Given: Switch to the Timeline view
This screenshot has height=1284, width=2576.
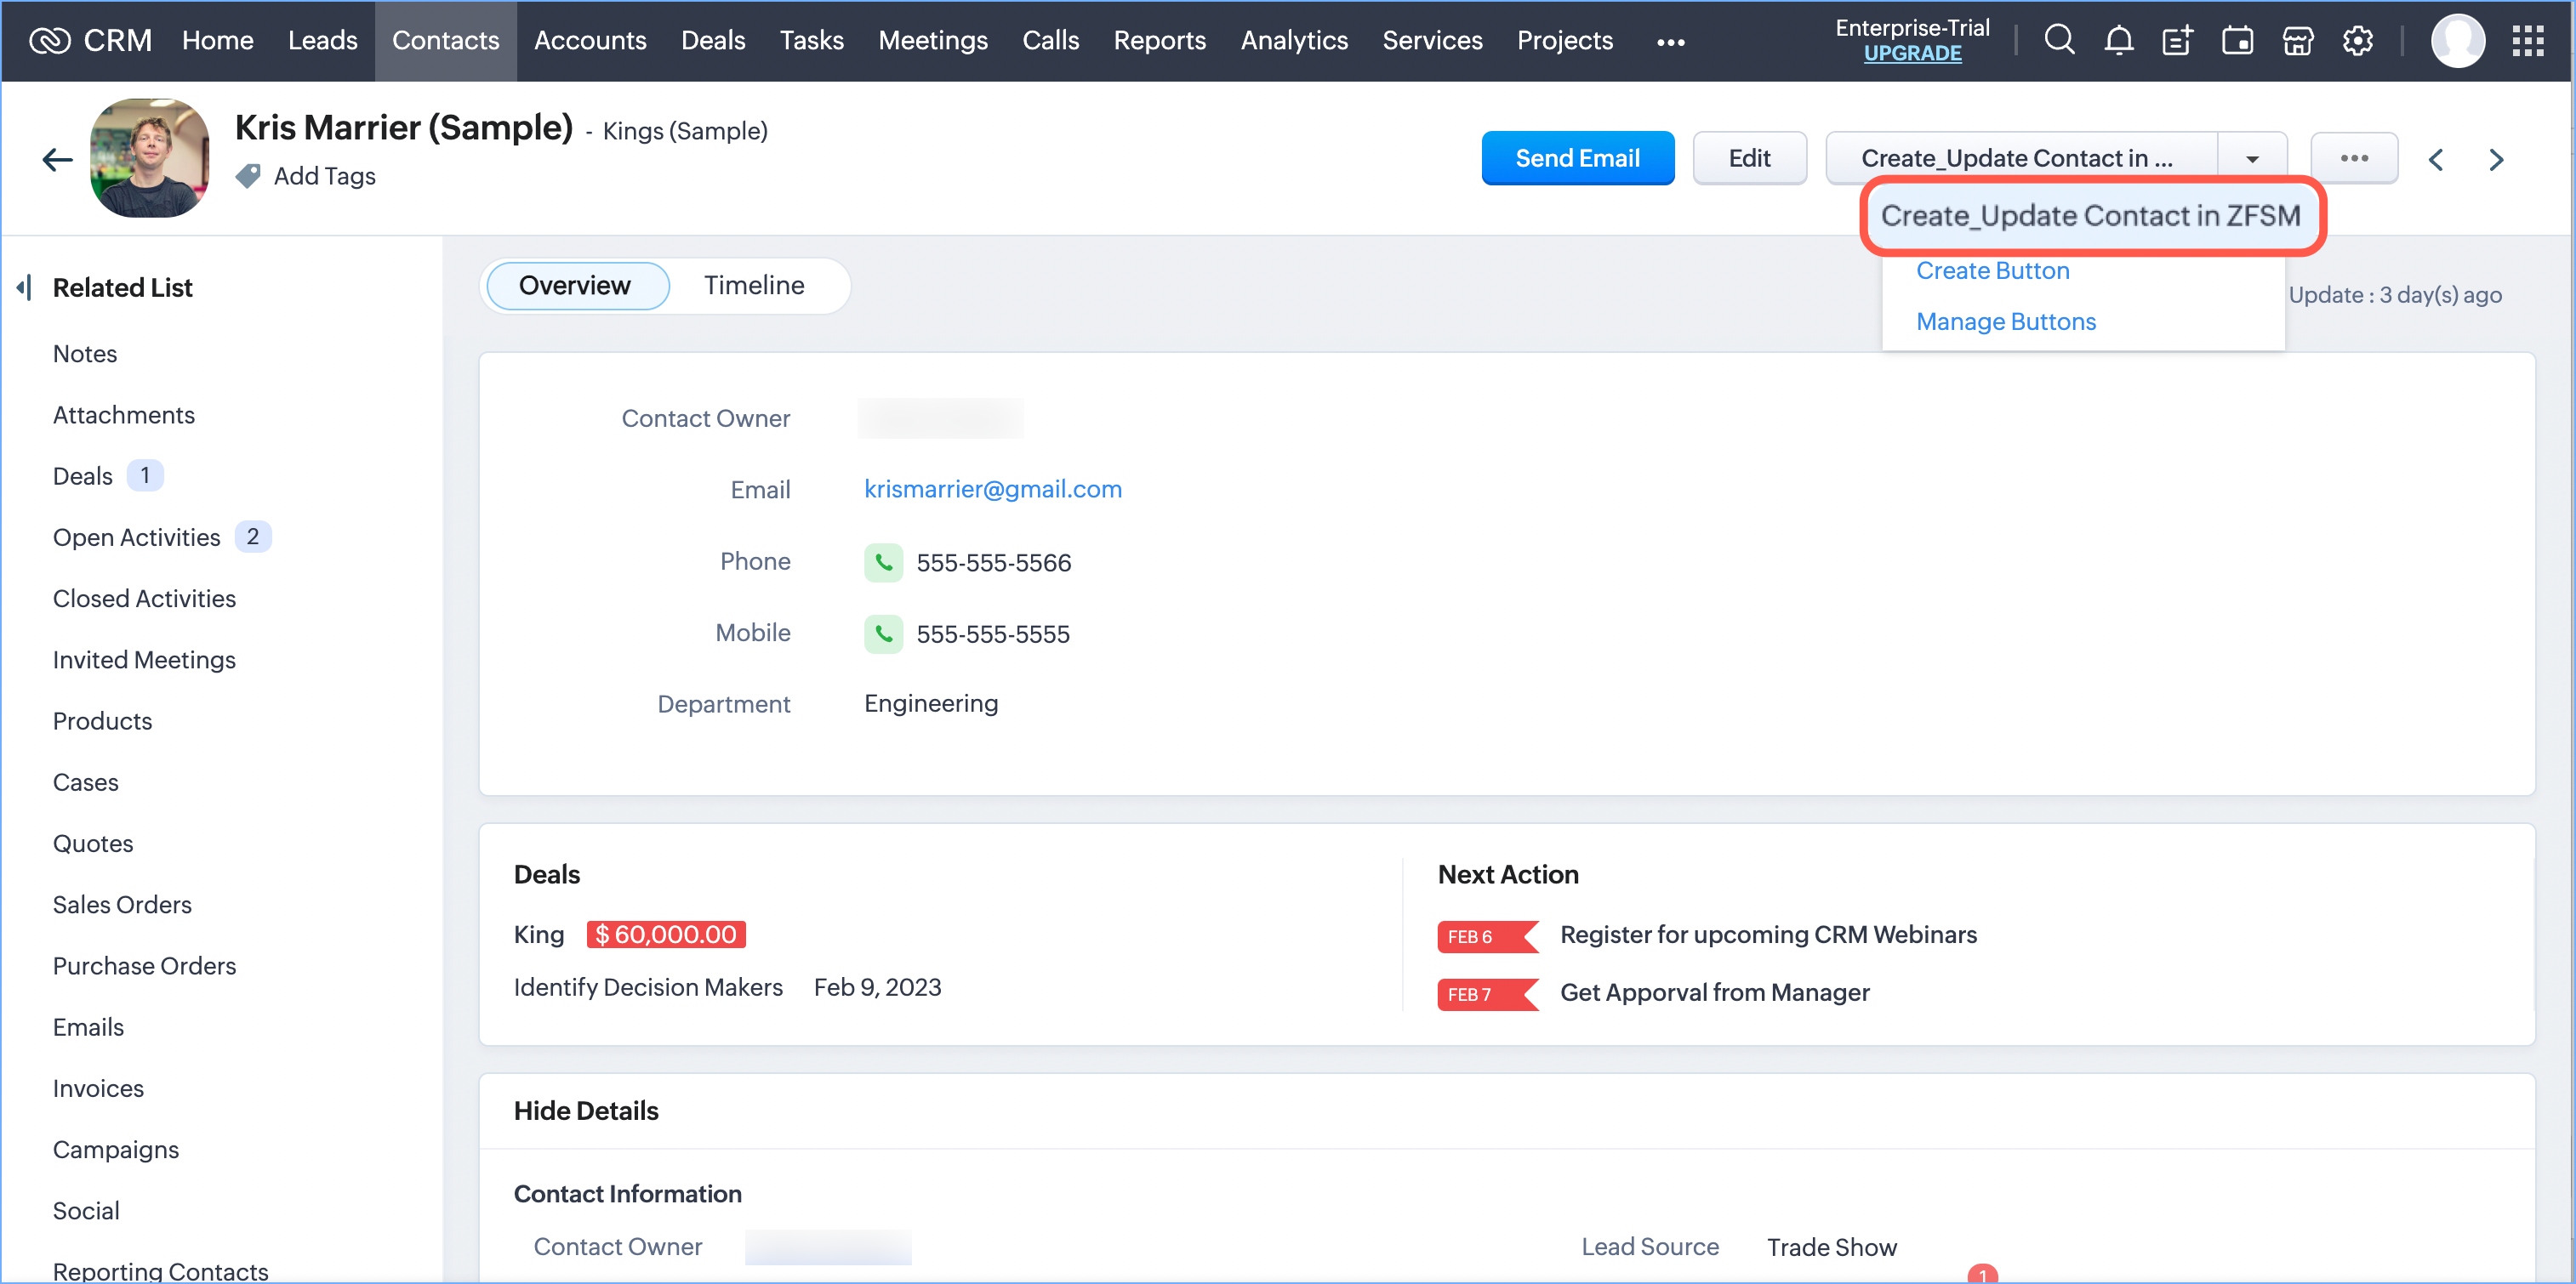Looking at the screenshot, I should [x=753, y=286].
